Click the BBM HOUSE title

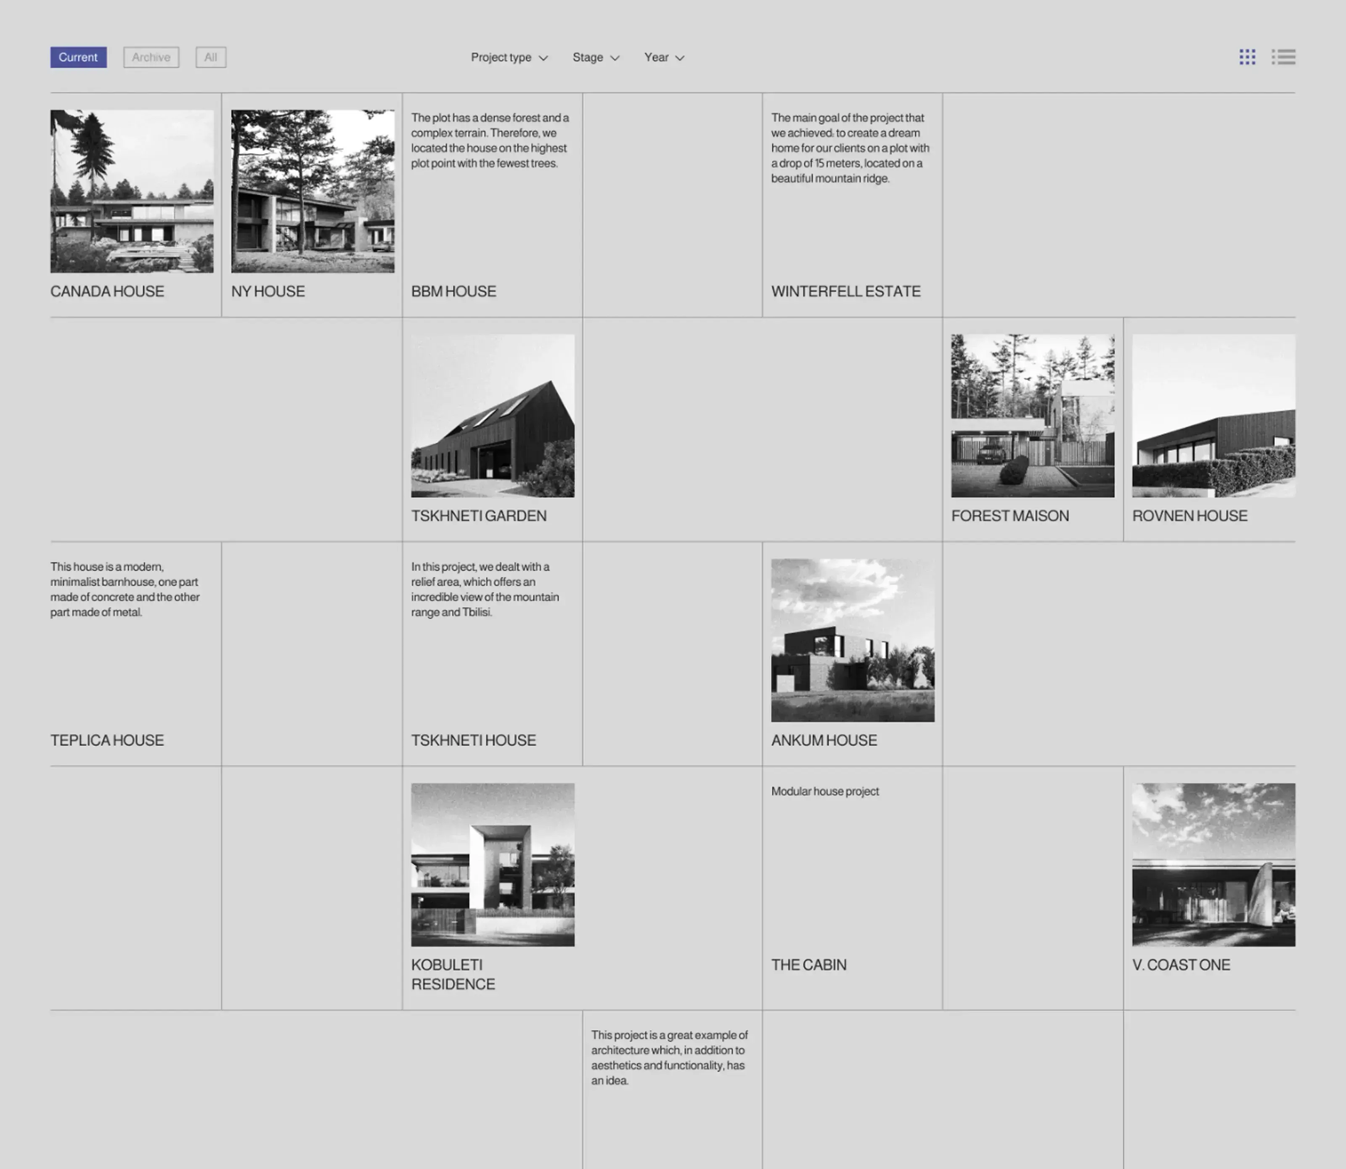click(x=453, y=291)
